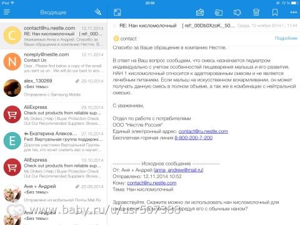Tap sender name contact in message header

[x=129, y=39]
